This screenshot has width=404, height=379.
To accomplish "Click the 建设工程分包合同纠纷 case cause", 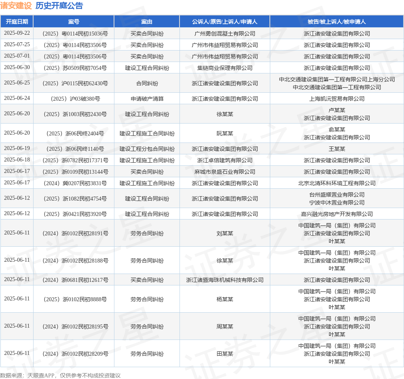I will [x=147, y=149].
